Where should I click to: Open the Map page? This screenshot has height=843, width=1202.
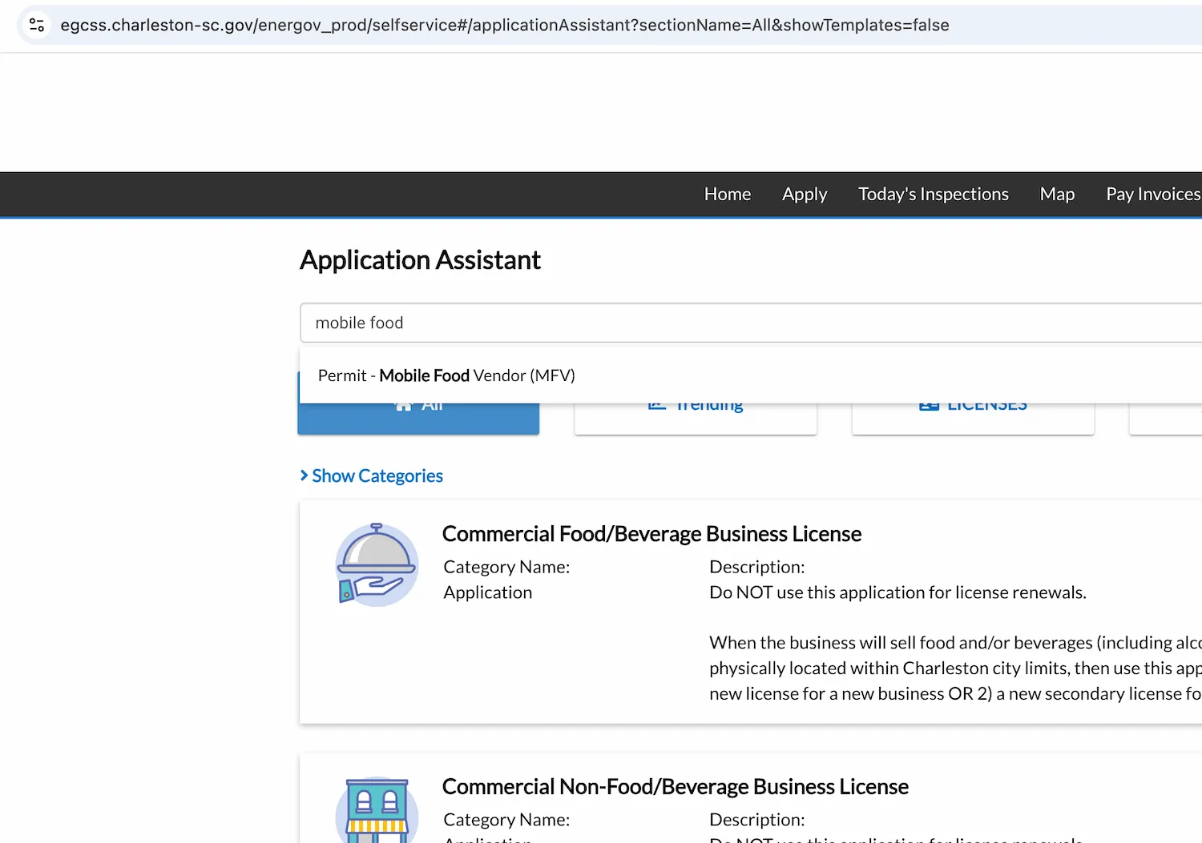pyautogui.click(x=1056, y=194)
